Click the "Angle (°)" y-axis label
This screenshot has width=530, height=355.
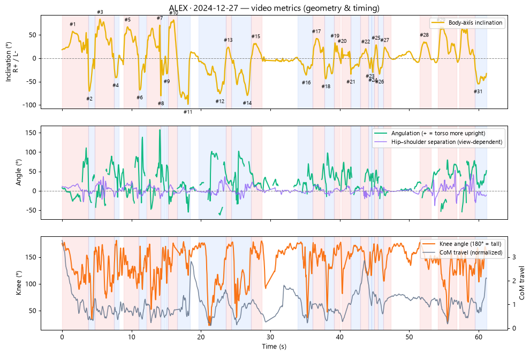(18, 173)
